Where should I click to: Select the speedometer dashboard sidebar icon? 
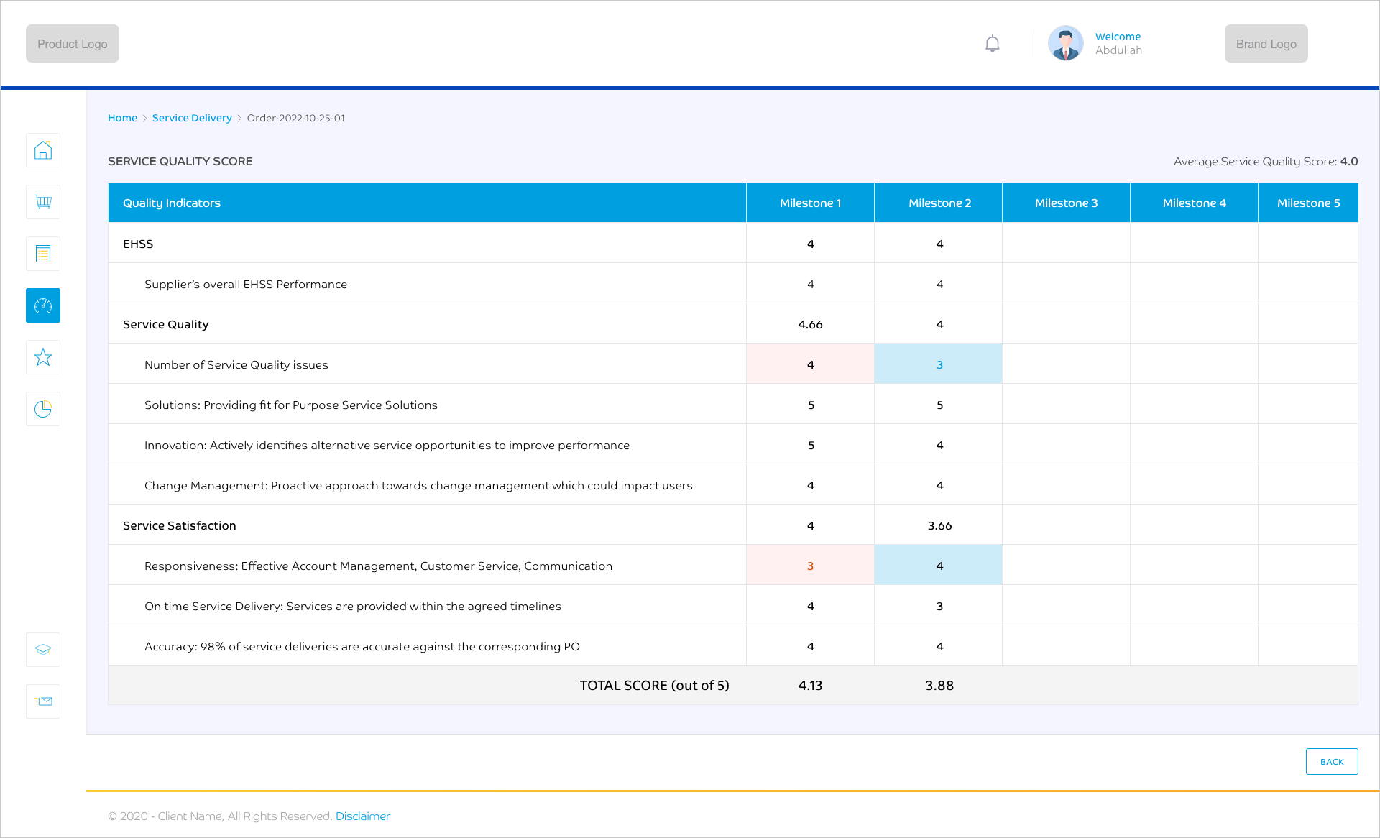coord(43,305)
